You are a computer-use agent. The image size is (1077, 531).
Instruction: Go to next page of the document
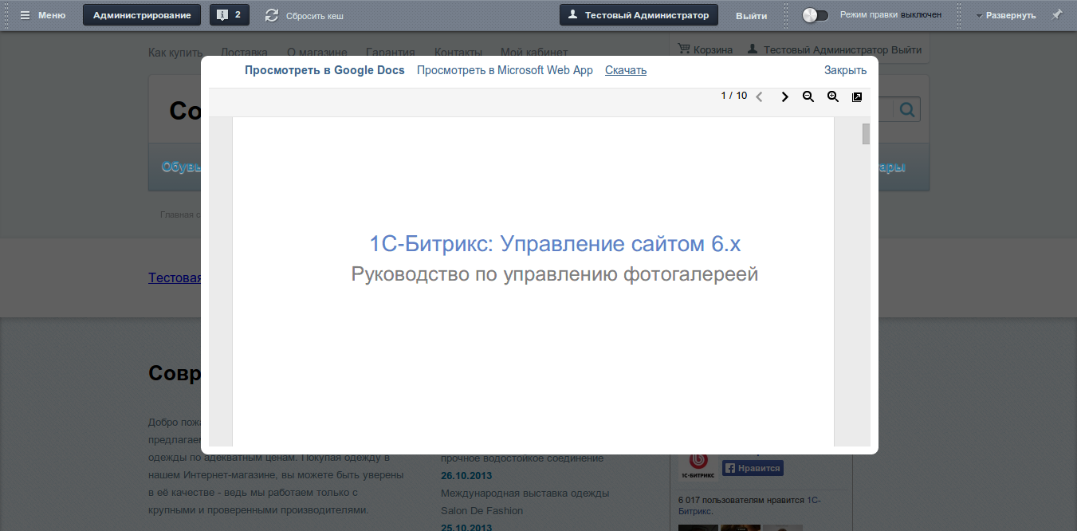785,96
